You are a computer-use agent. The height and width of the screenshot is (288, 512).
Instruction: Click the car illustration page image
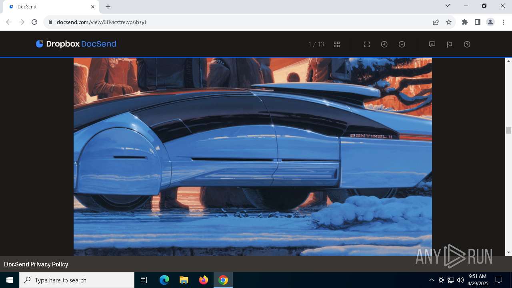[253, 157]
